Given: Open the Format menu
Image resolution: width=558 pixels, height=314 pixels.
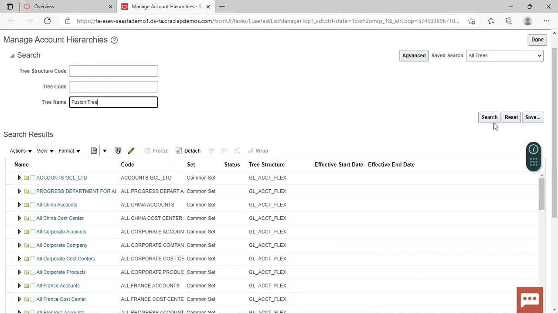Looking at the screenshot, I should point(69,151).
